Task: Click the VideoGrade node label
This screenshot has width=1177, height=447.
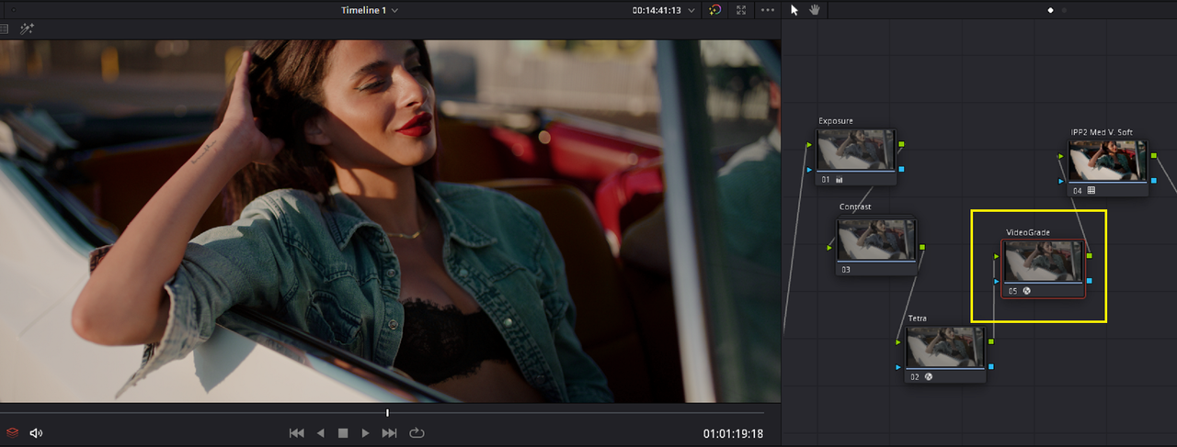Action: (1028, 232)
